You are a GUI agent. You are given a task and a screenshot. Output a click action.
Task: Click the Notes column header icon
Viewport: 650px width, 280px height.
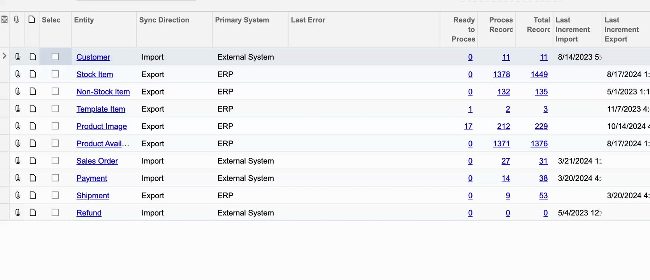tap(32, 19)
